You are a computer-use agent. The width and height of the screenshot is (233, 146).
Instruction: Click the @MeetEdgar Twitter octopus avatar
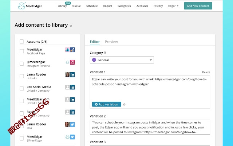(x=67, y=137)
